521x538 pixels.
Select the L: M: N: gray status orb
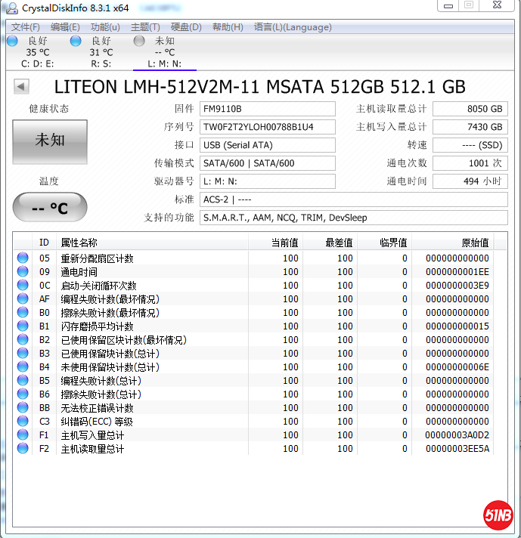click(x=139, y=41)
